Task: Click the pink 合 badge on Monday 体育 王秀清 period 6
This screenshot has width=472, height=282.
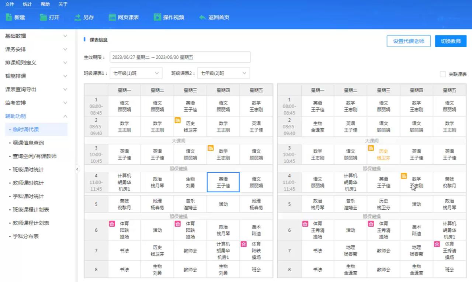Action: [x=305, y=223]
